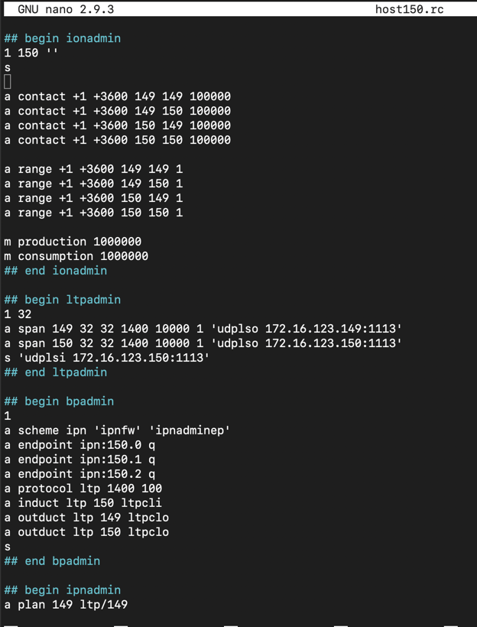Click the '## end ionadmin' comment
The image size is (477, 627).
56,271
